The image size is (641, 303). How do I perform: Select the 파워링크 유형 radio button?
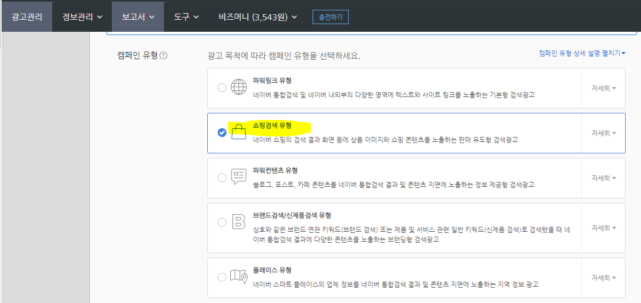222,88
